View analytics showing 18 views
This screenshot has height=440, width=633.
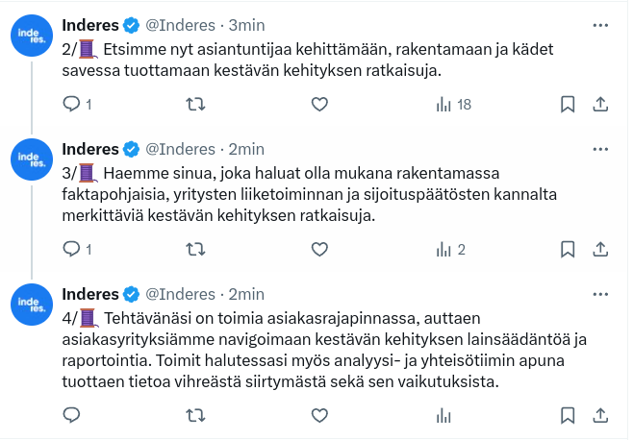pos(453,104)
